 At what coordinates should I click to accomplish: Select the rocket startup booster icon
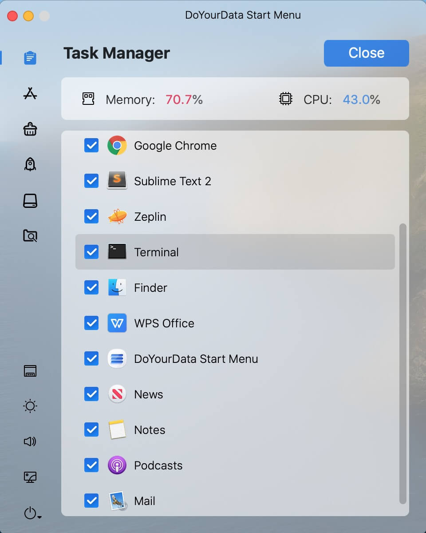(30, 165)
